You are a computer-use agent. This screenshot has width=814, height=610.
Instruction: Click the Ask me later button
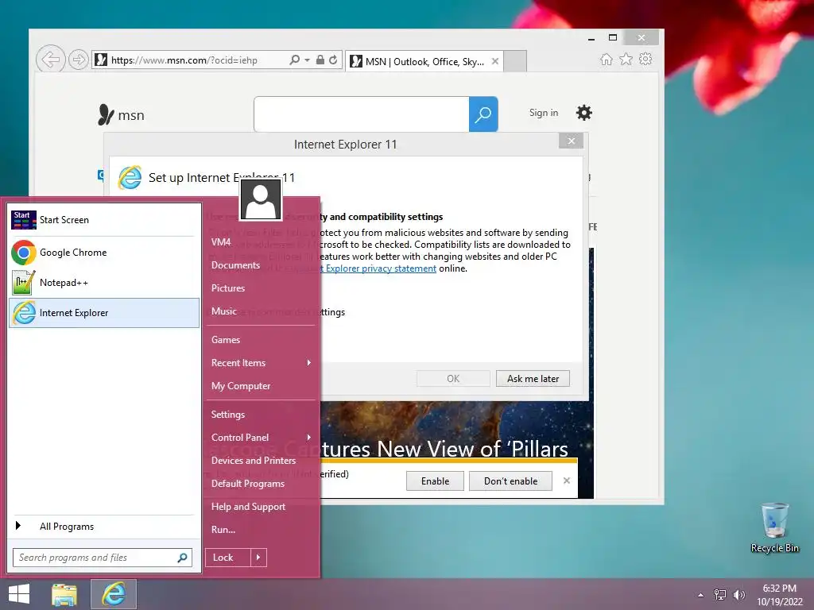pyautogui.click(x=533, y=379)
